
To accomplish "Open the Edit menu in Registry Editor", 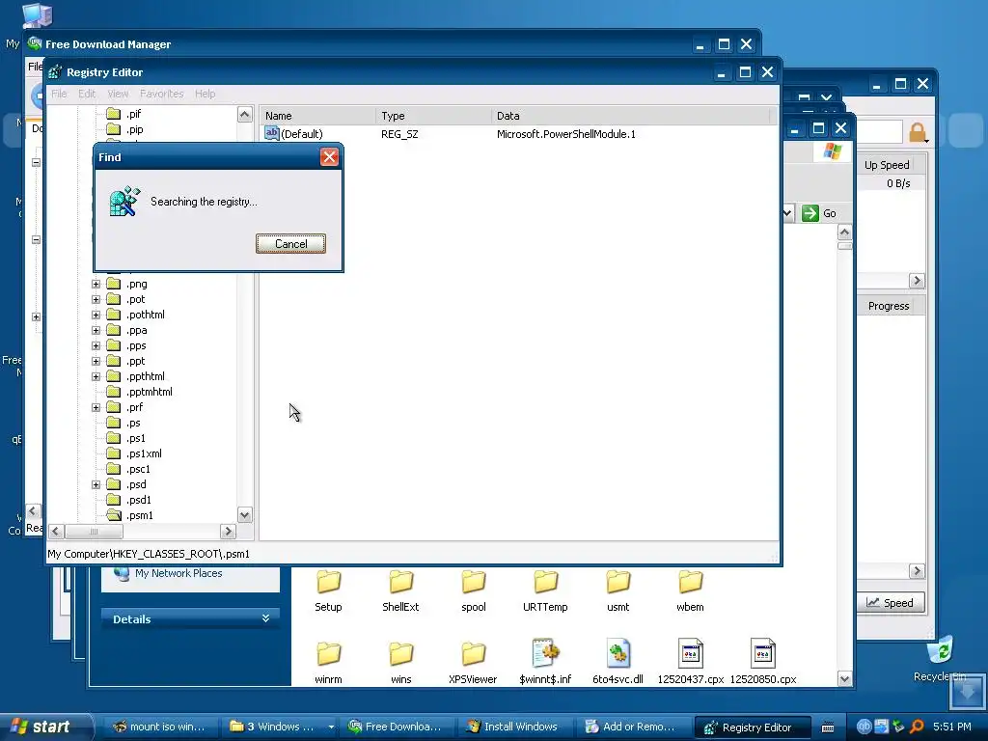I will click(x=87, y=94).
